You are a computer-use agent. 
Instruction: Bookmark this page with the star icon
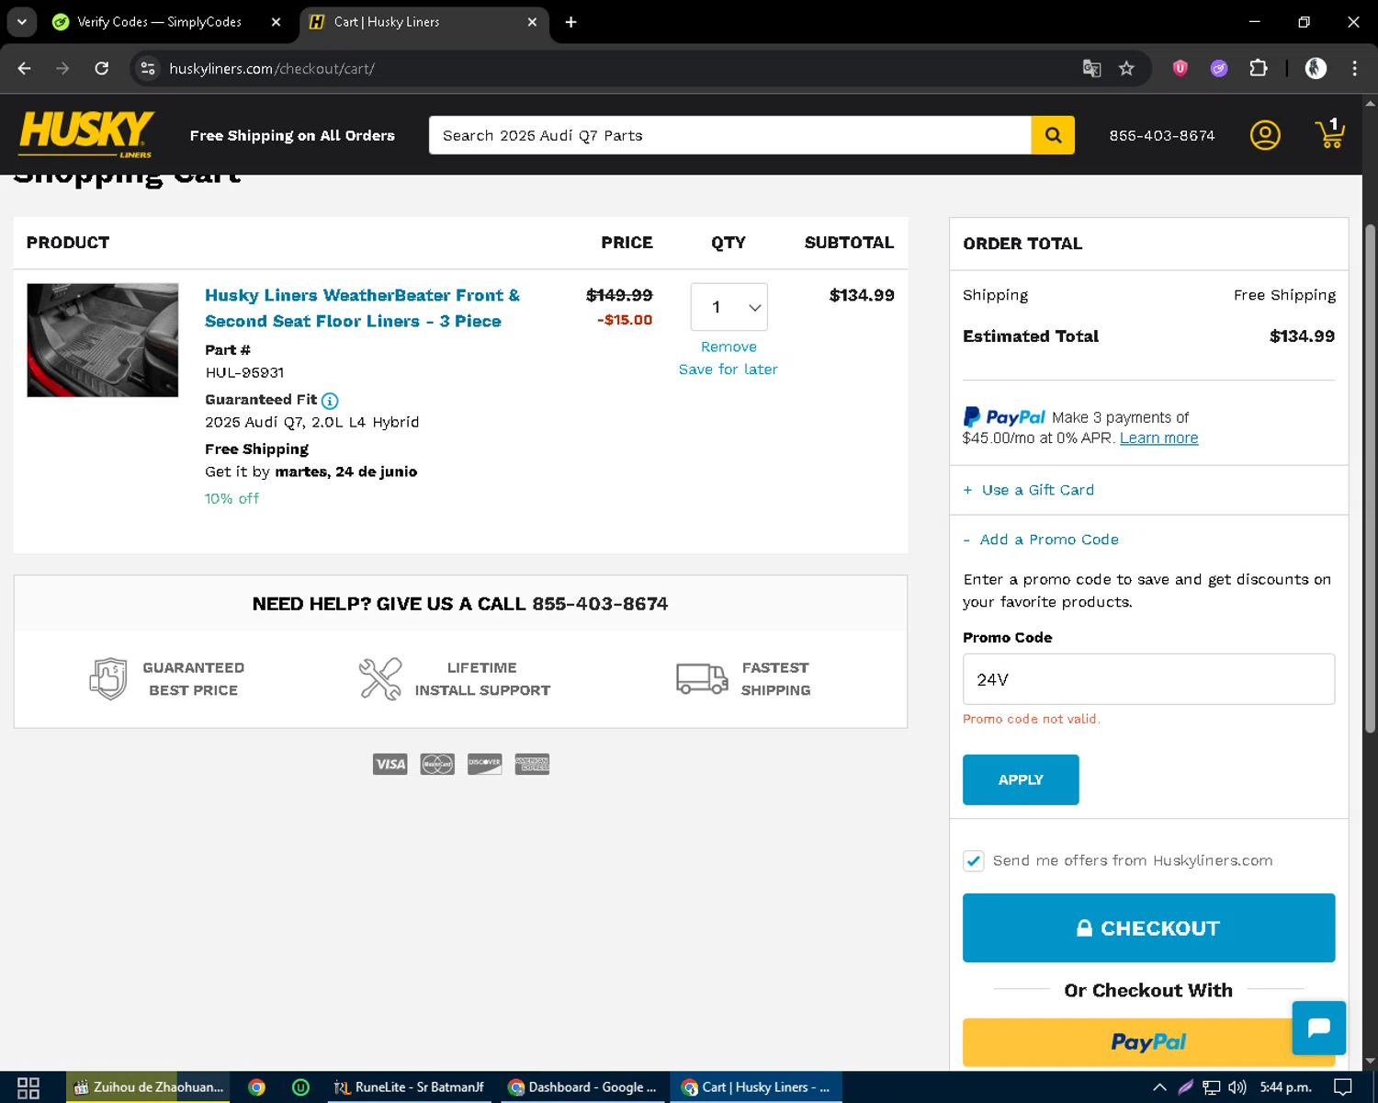(x=1126, y=68)
